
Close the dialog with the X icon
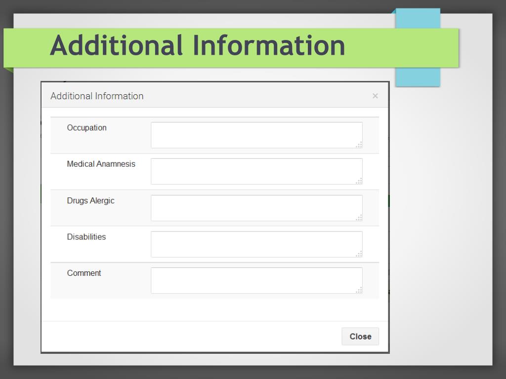point(375,96)
